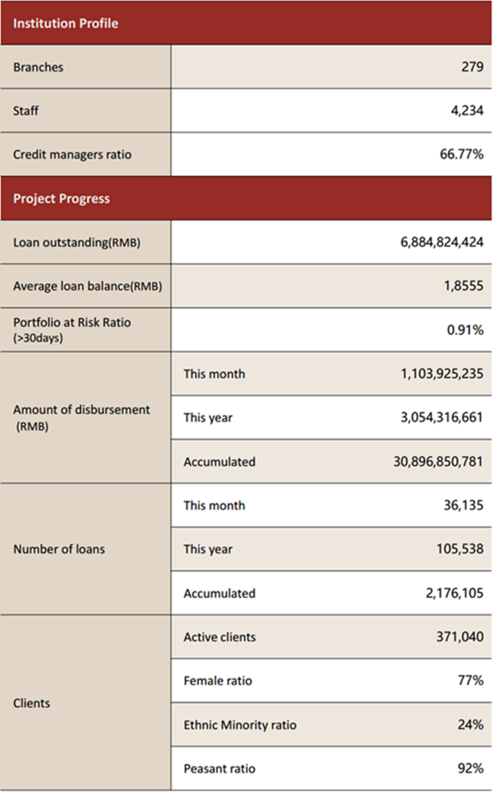The image size is (493, 792).
Task: Click the Staff count 4,234
Action: click(466, 110)
